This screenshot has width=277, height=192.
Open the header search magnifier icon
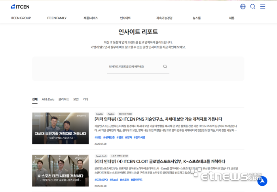252,7
